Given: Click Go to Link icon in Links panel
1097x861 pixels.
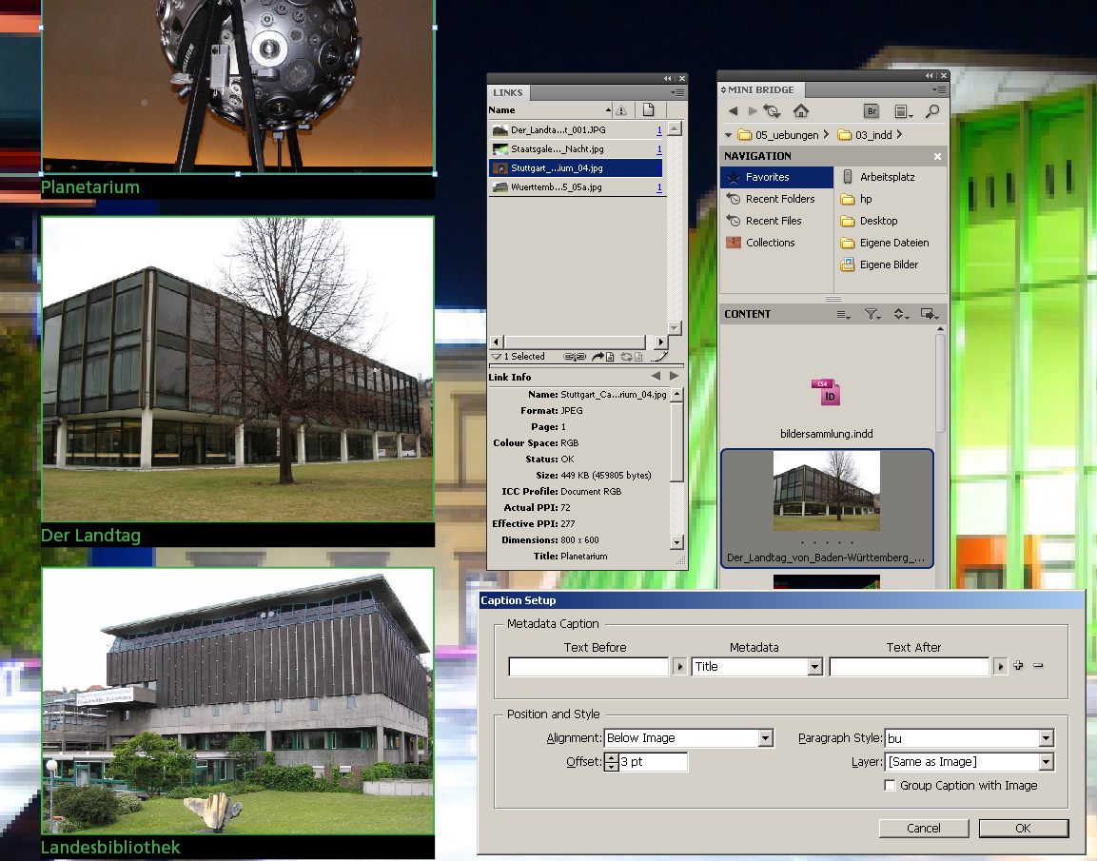Looking at the screenshot, I should click(603, 357).
